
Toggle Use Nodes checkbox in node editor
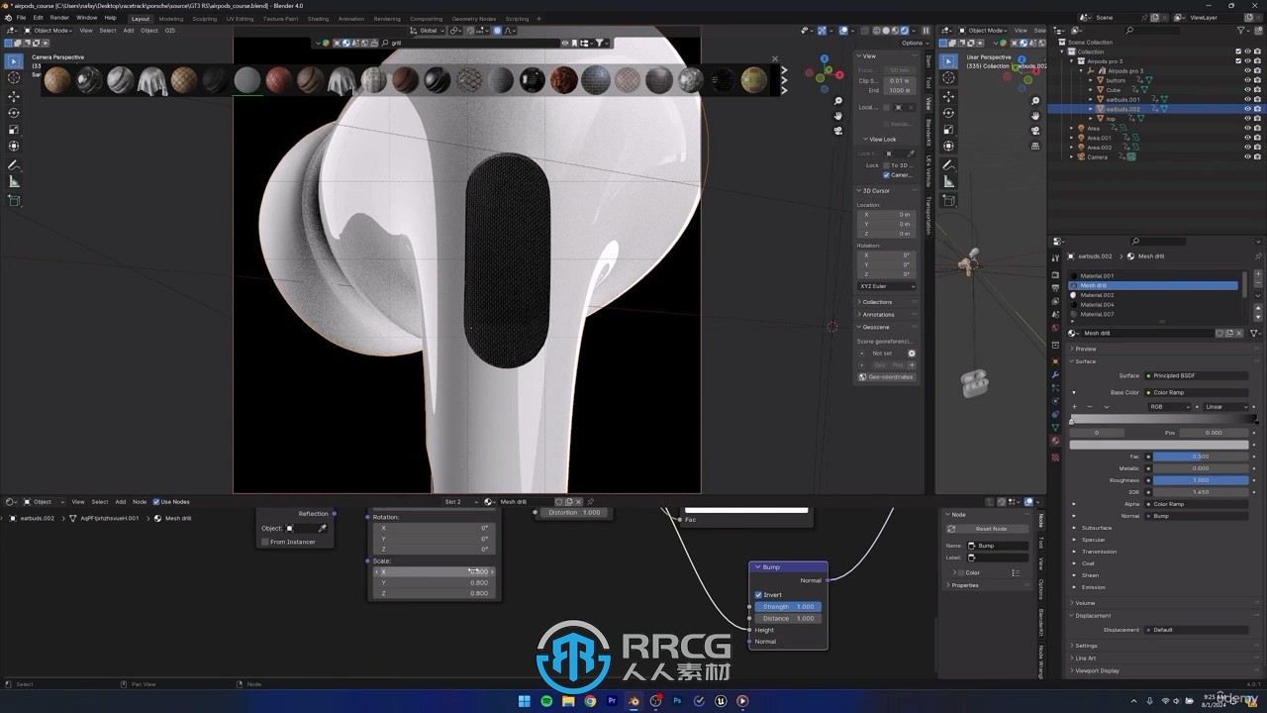[x=156, y=502]
